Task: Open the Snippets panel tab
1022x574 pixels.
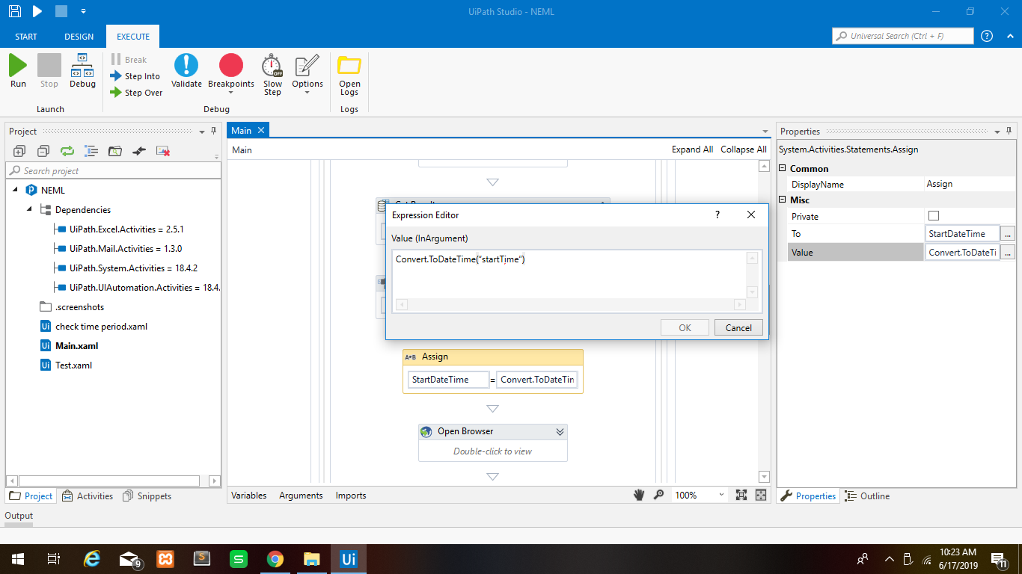Action: [147, 496]
